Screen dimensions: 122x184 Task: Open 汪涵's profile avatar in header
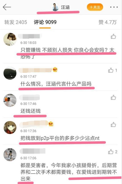click(55, 7)
